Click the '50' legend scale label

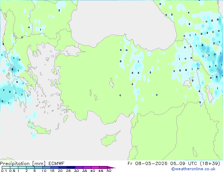tap(109, 171)
